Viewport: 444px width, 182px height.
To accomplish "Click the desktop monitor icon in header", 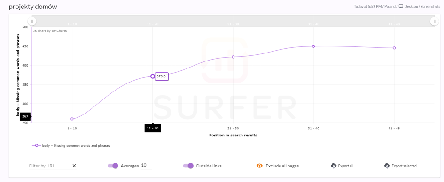I will coord(401,6).
